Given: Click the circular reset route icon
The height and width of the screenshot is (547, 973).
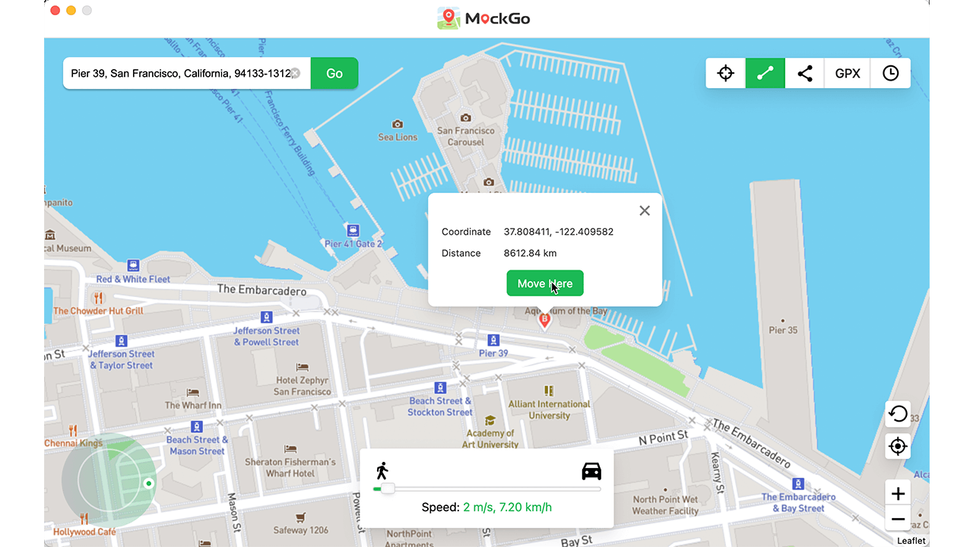Looking at the screenshot, I should click(x=898, y=413).
